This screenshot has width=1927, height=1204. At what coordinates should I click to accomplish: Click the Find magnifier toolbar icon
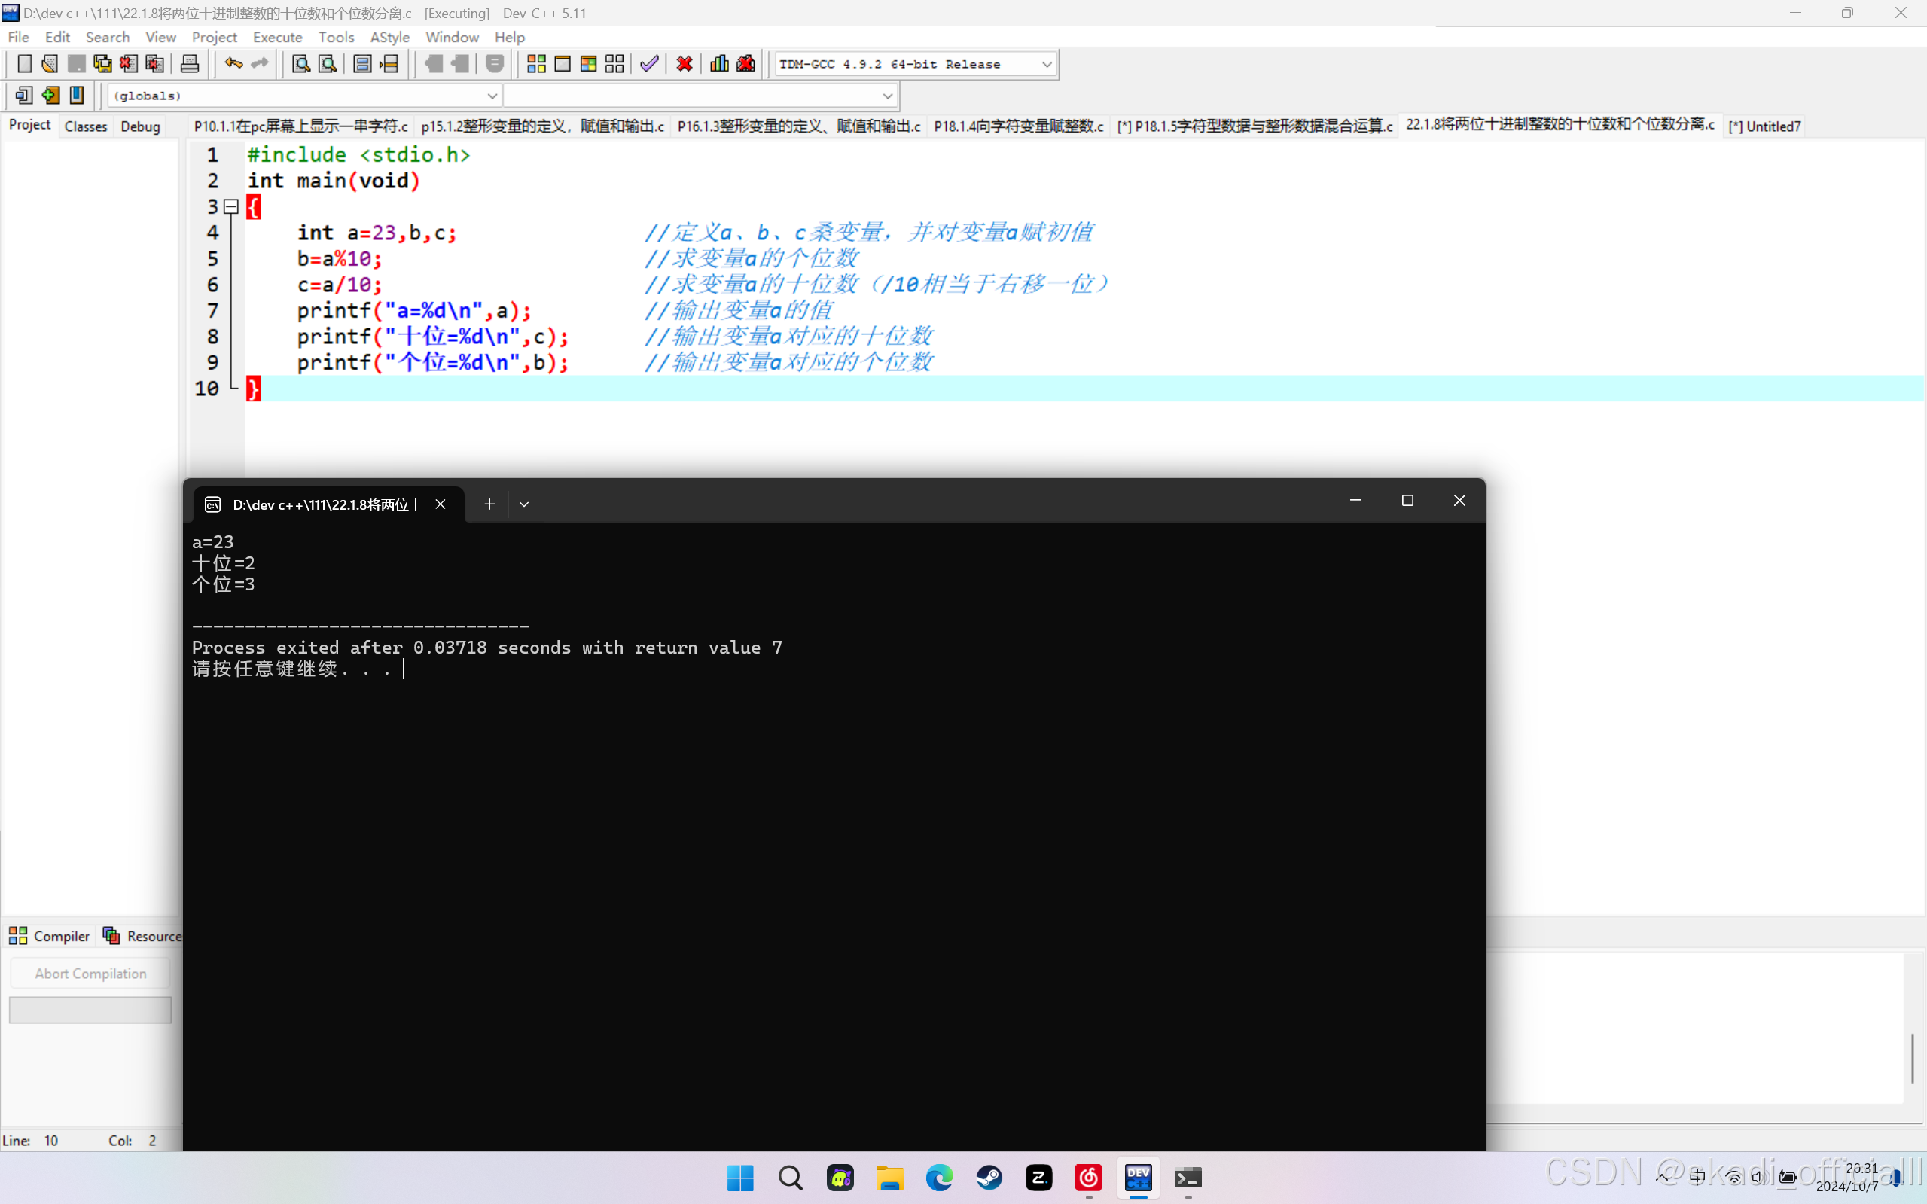(301, 64)
